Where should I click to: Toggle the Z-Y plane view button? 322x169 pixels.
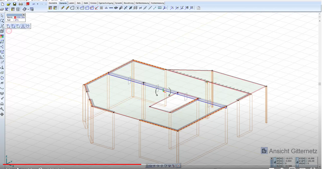18,26
